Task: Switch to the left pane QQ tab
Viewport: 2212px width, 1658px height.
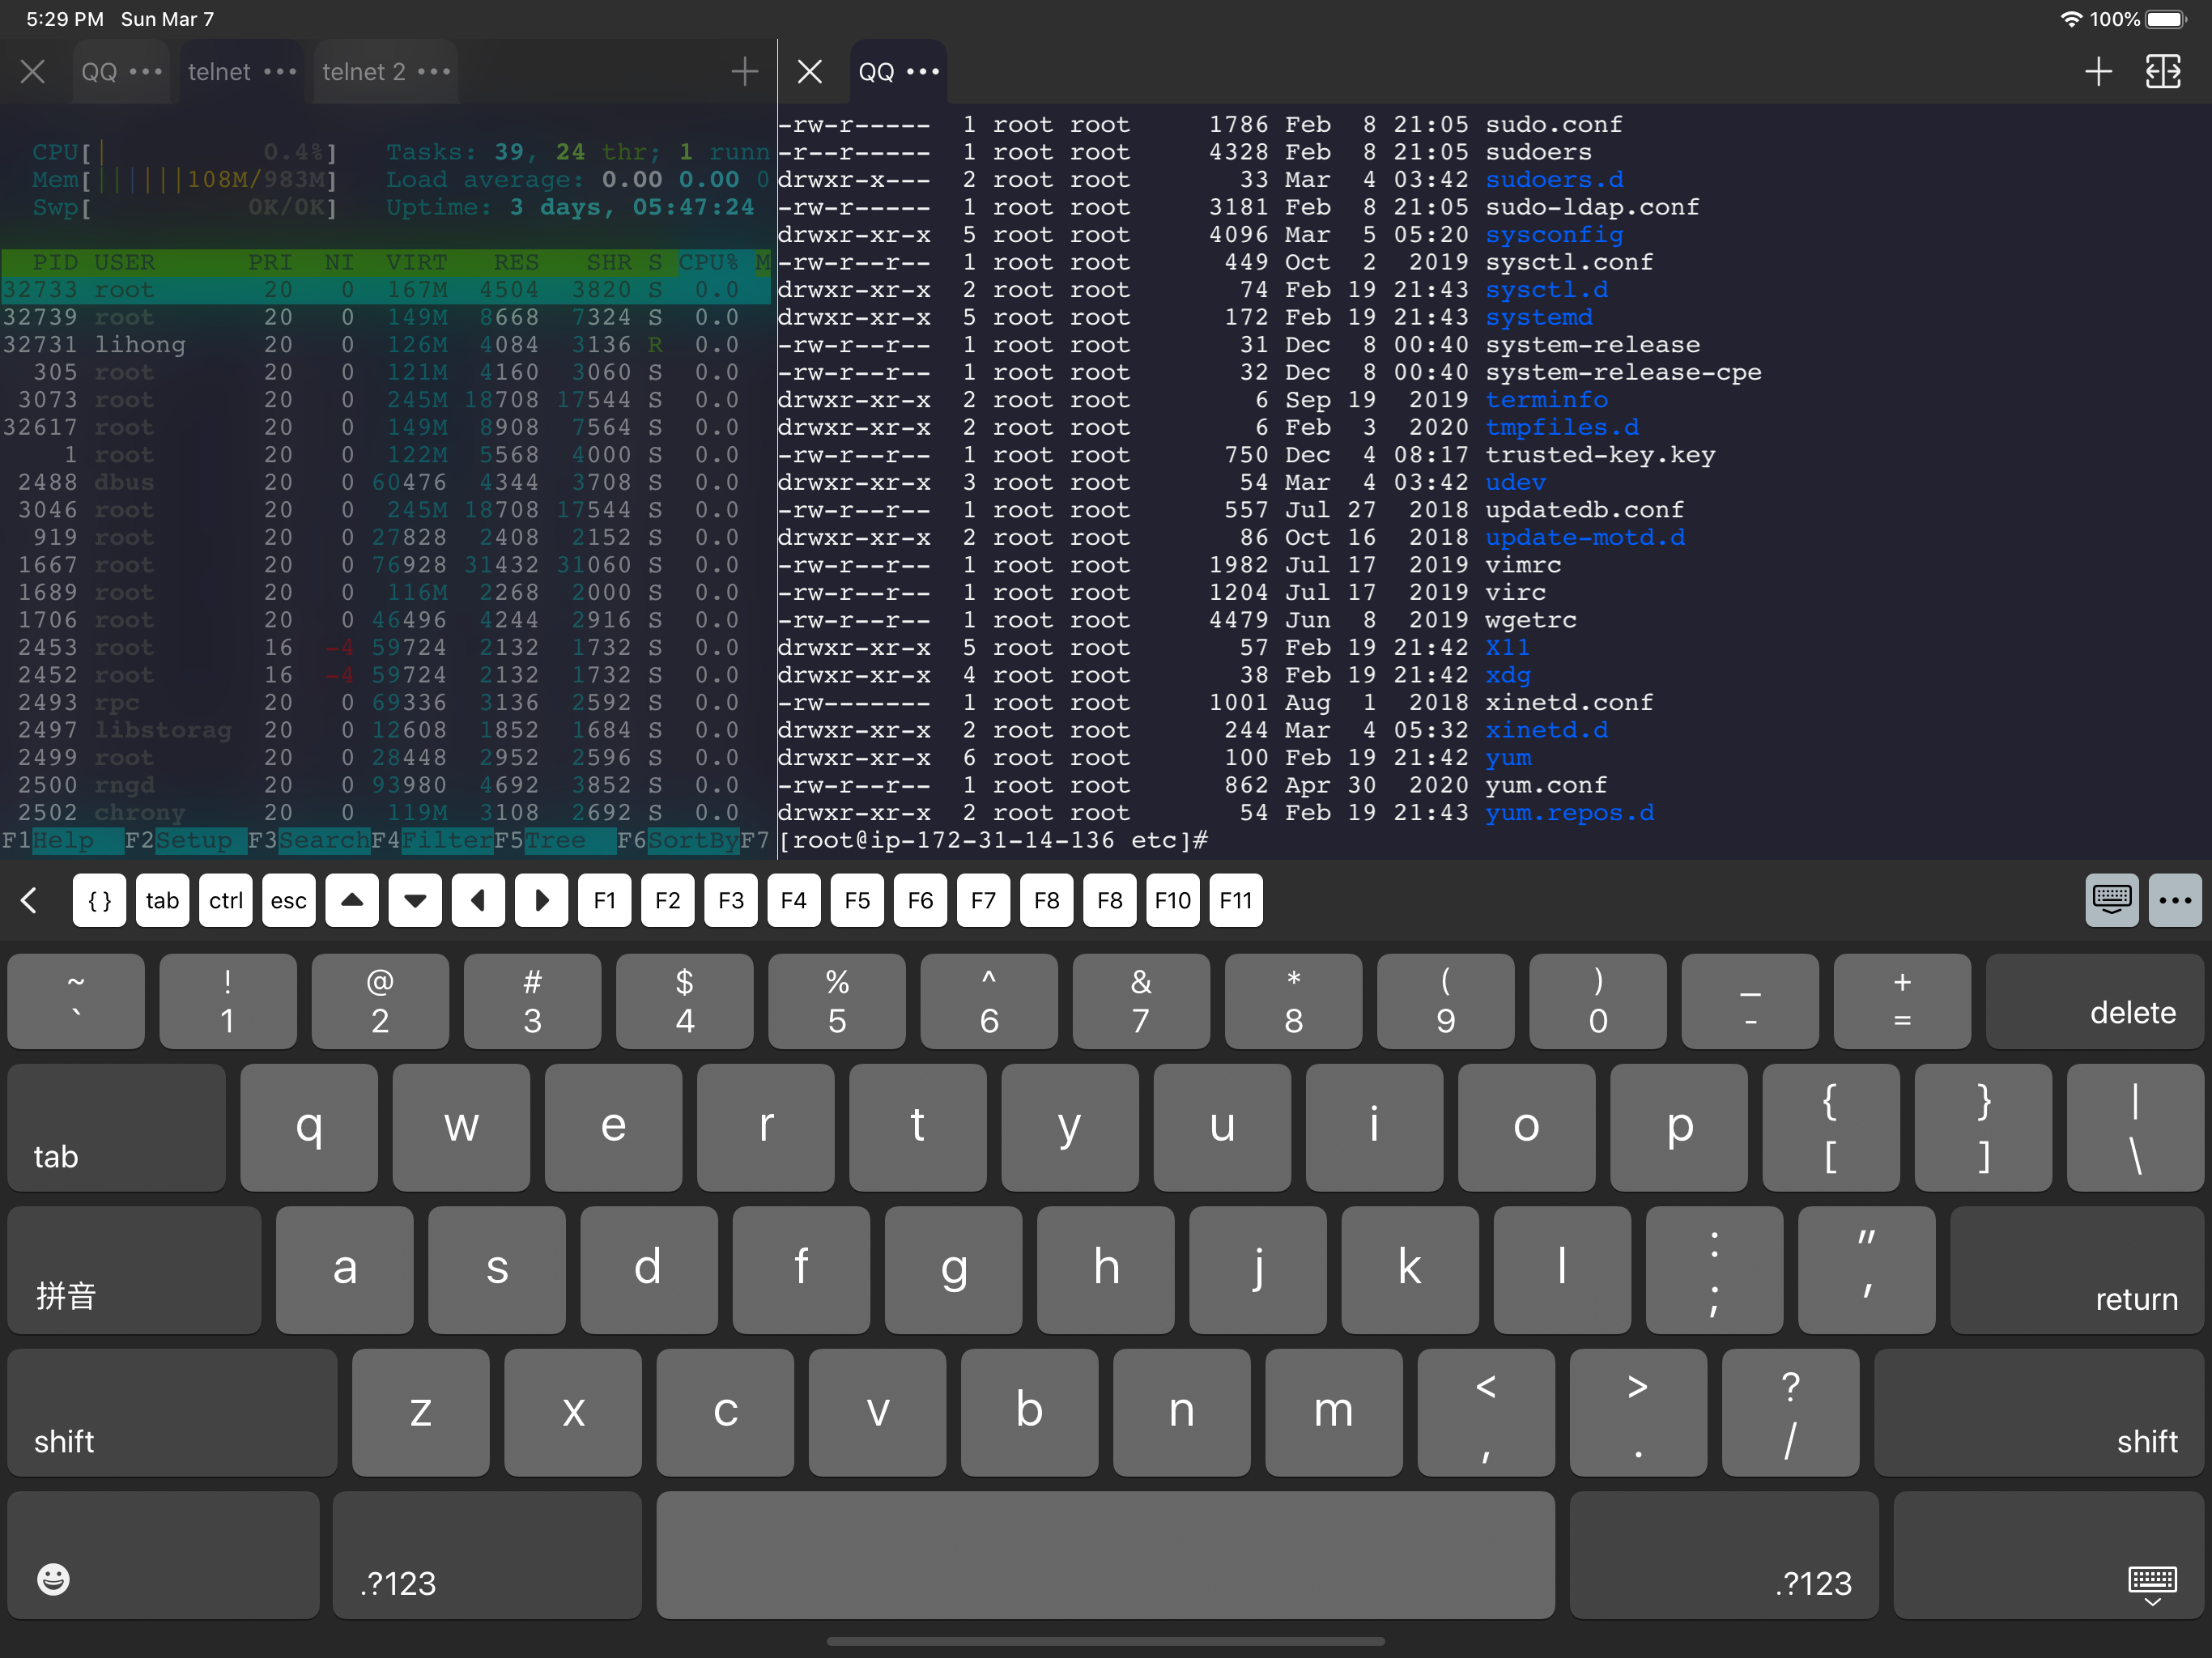Action: pyautogui.click(x=100, y=71)
